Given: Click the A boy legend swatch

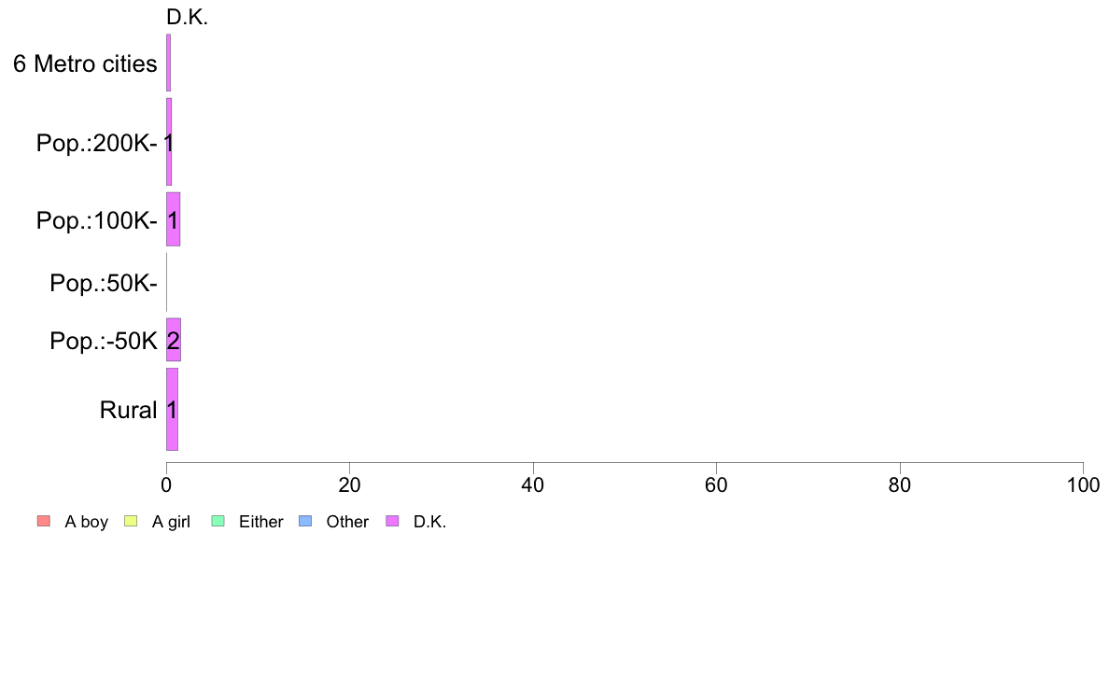Looking at the screenshot, I should coord(44,522).
